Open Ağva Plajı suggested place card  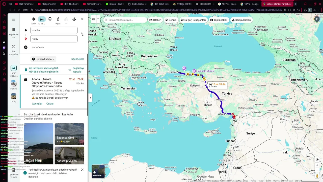[x=38, y=144]
